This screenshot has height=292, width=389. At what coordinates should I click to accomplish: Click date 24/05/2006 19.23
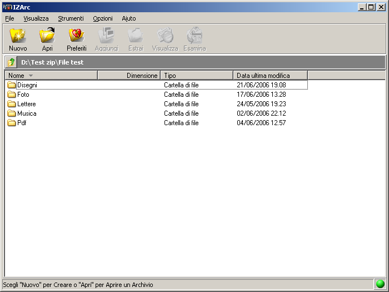click(x=261, y=104)
